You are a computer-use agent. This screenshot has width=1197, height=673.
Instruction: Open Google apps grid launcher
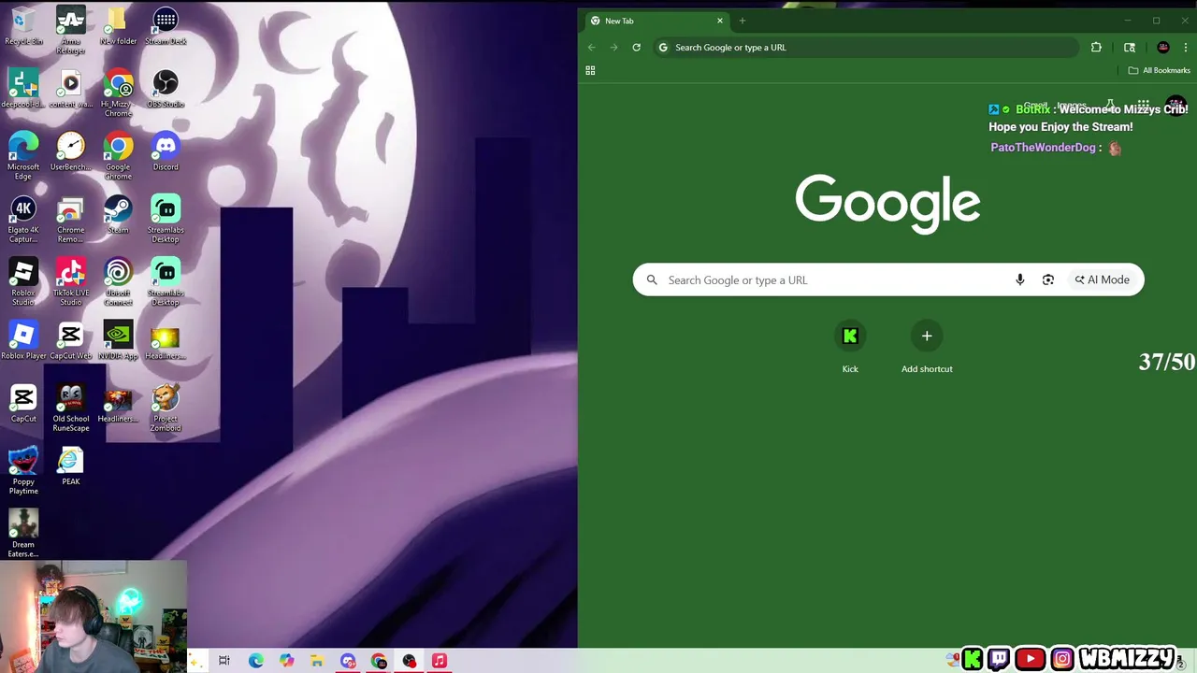click(x=1143, y=106)
